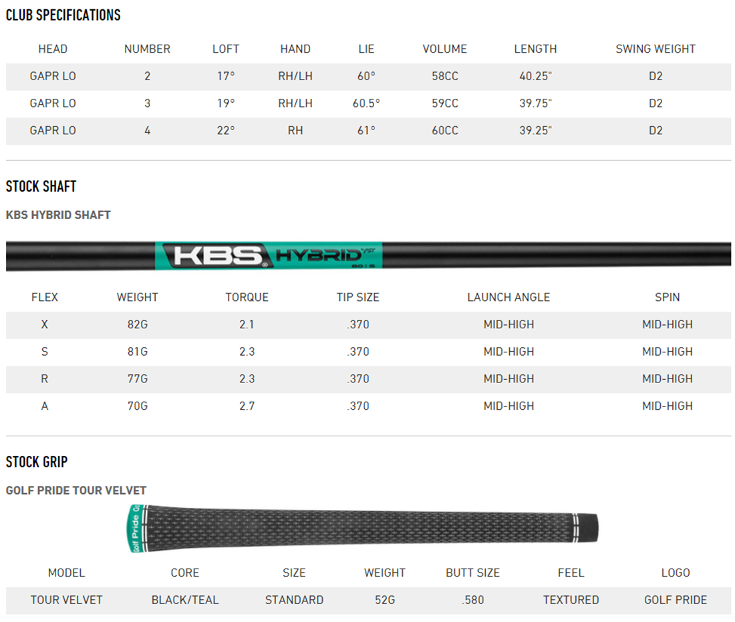The width and height of the screenshot is (735, 622).
Task: Click the "LENGTH" column header
Action: [x=535, y=49]
